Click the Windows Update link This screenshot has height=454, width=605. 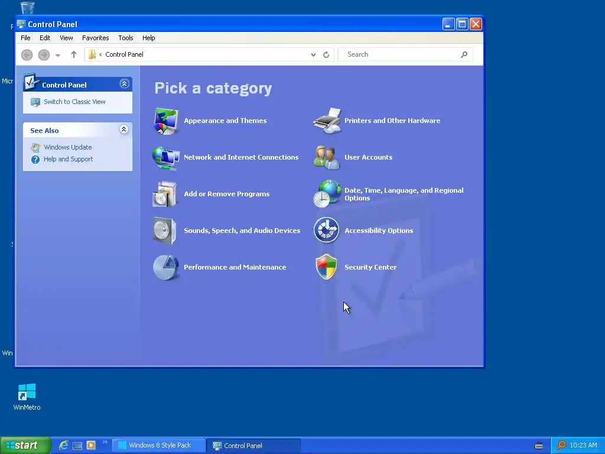click(x=68, y=147)
